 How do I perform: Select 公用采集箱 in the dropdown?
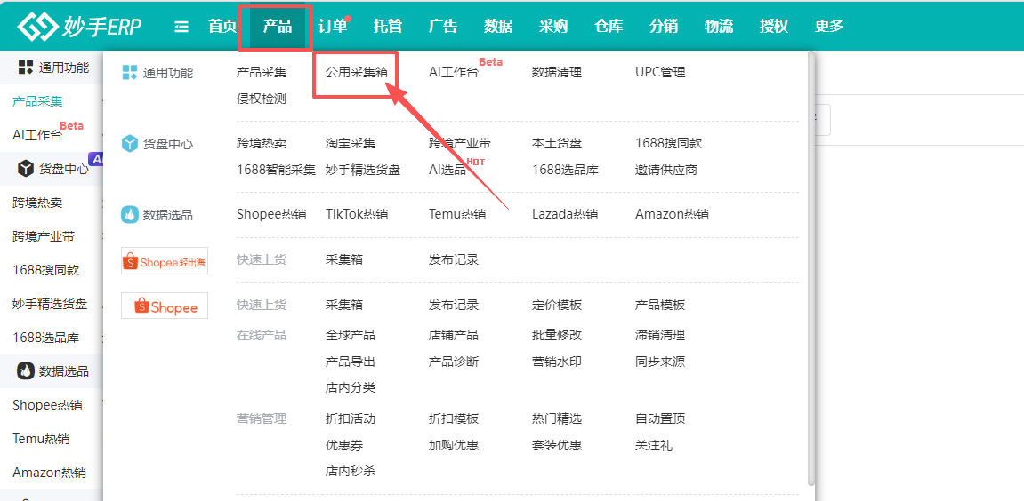tap(357, 73)
